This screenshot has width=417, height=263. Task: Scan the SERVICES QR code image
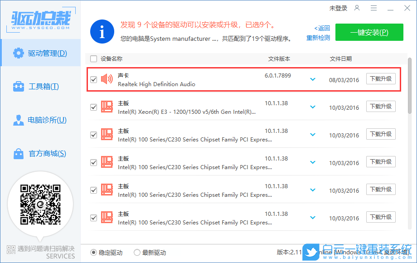(x=40, y=205)
